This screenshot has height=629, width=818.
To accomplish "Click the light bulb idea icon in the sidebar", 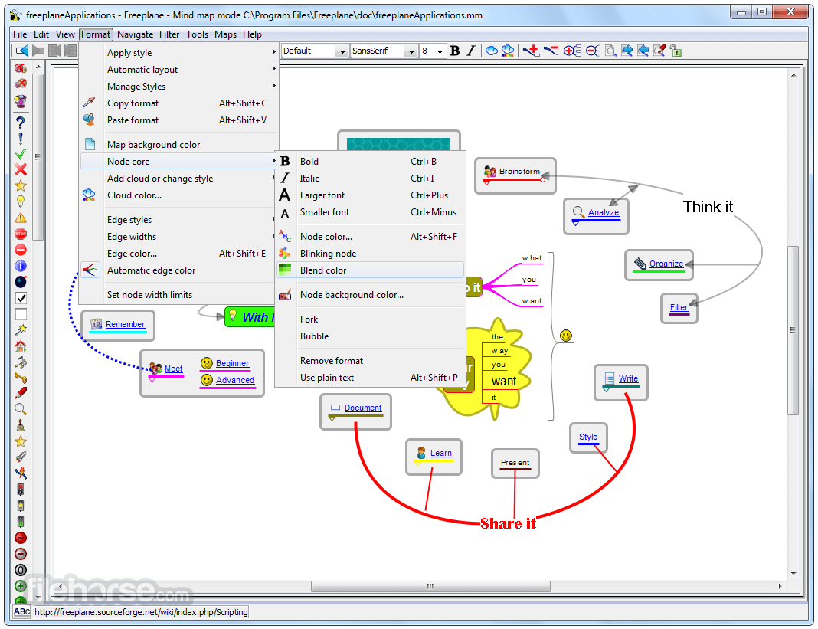I will [21, 201].
